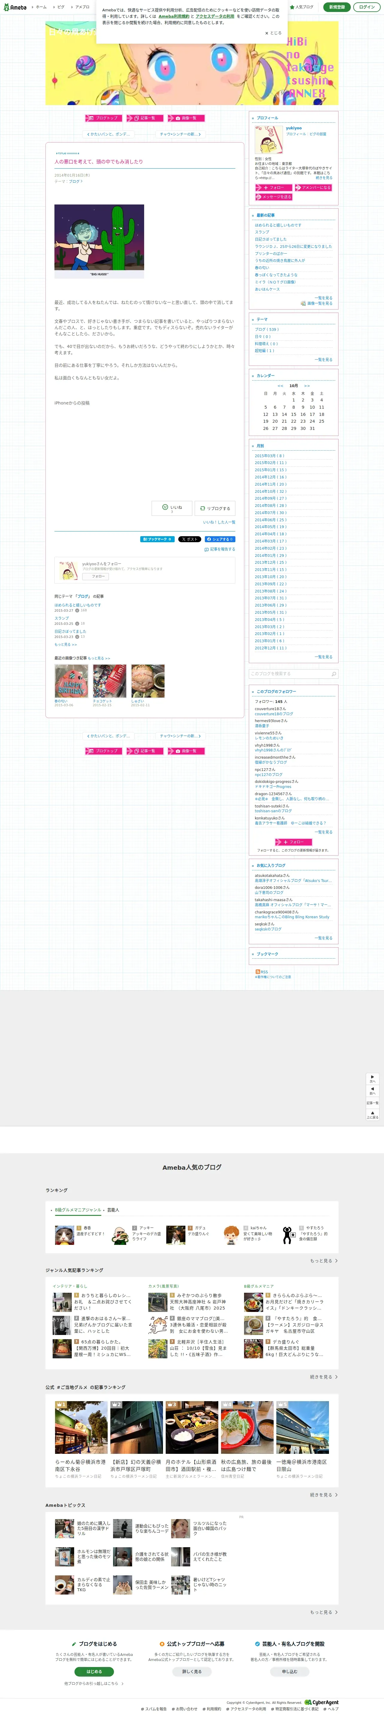The image size is (384, 1714).
Task: Click the X ポスト share button
Action: click(189, 539)
